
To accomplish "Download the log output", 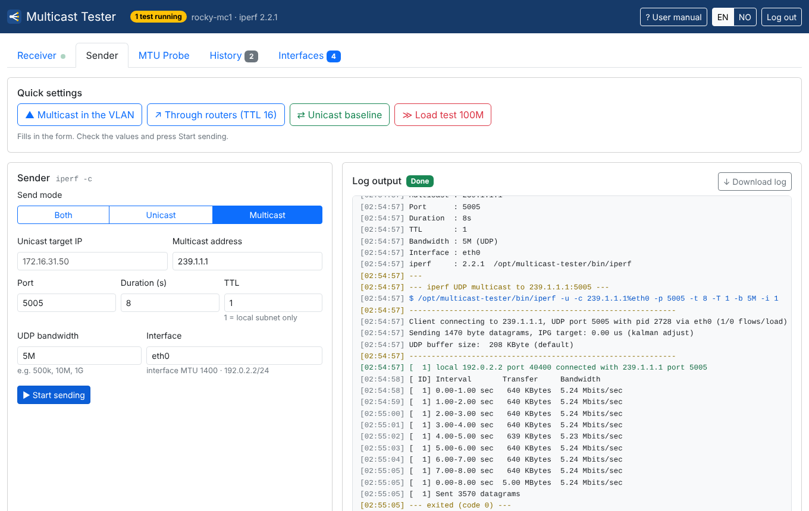I will (x=755, y=182).
